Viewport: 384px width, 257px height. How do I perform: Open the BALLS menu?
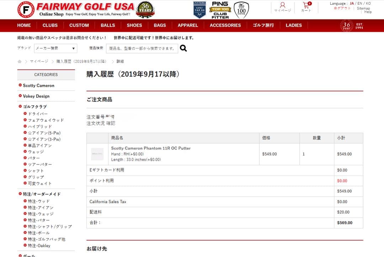pos(108,25)
